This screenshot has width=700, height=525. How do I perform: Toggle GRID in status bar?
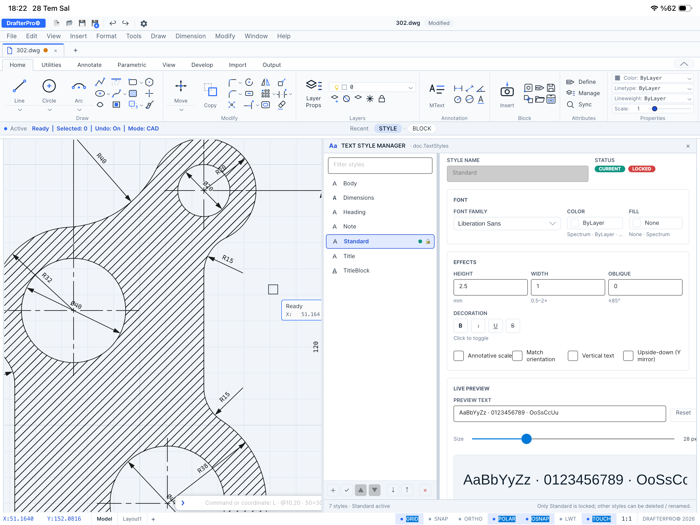[x=409, y=519]
